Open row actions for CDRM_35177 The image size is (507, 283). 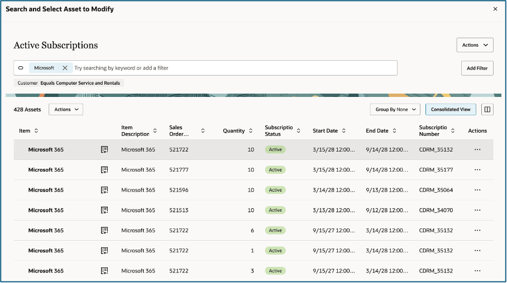pyautogui.click(x=477, y=170)
